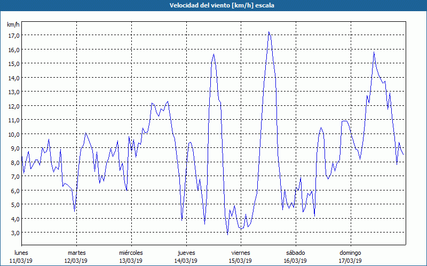Click the 4,0 y-axis value
427x266 pixels.
(15, 219)
